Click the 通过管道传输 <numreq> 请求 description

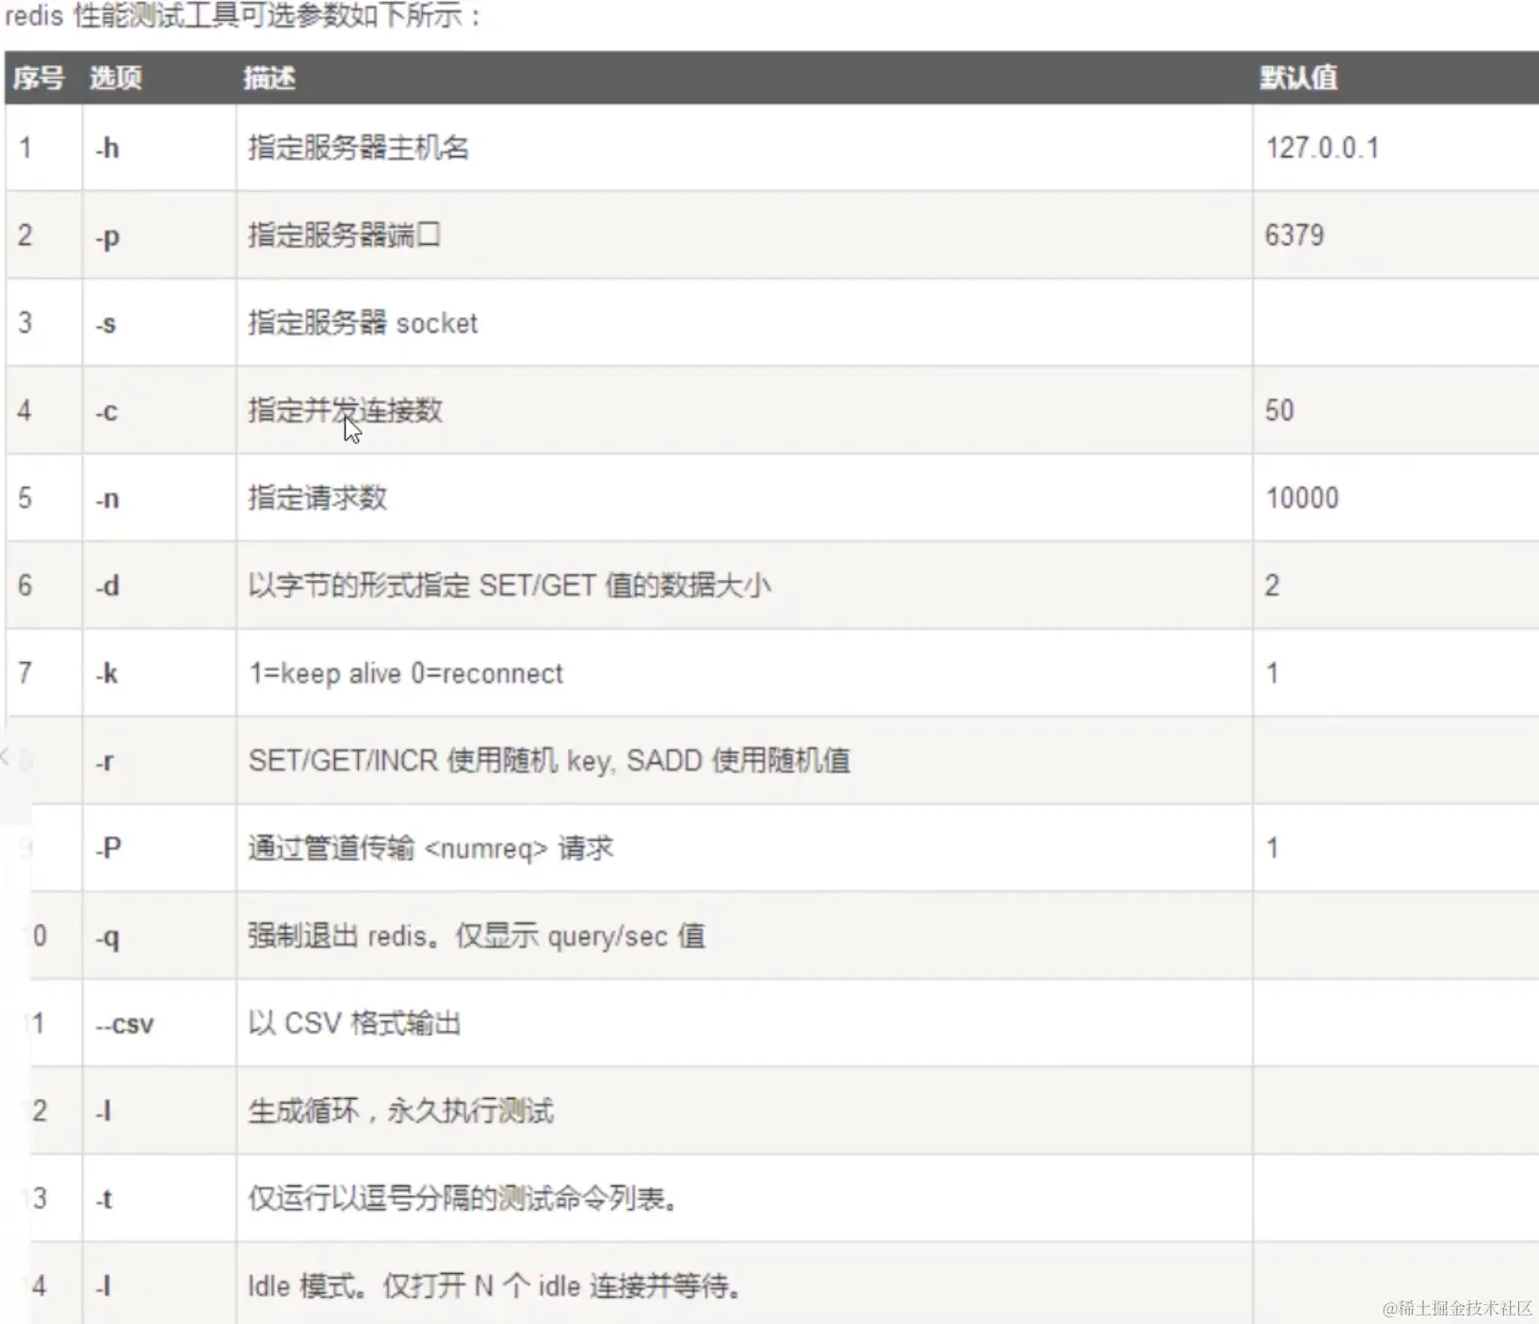click(x=430, y=848)
